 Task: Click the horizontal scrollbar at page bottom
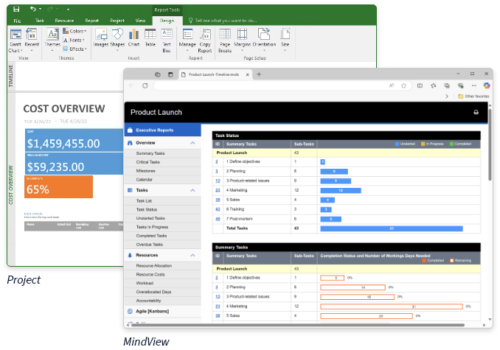pos(298,325)
